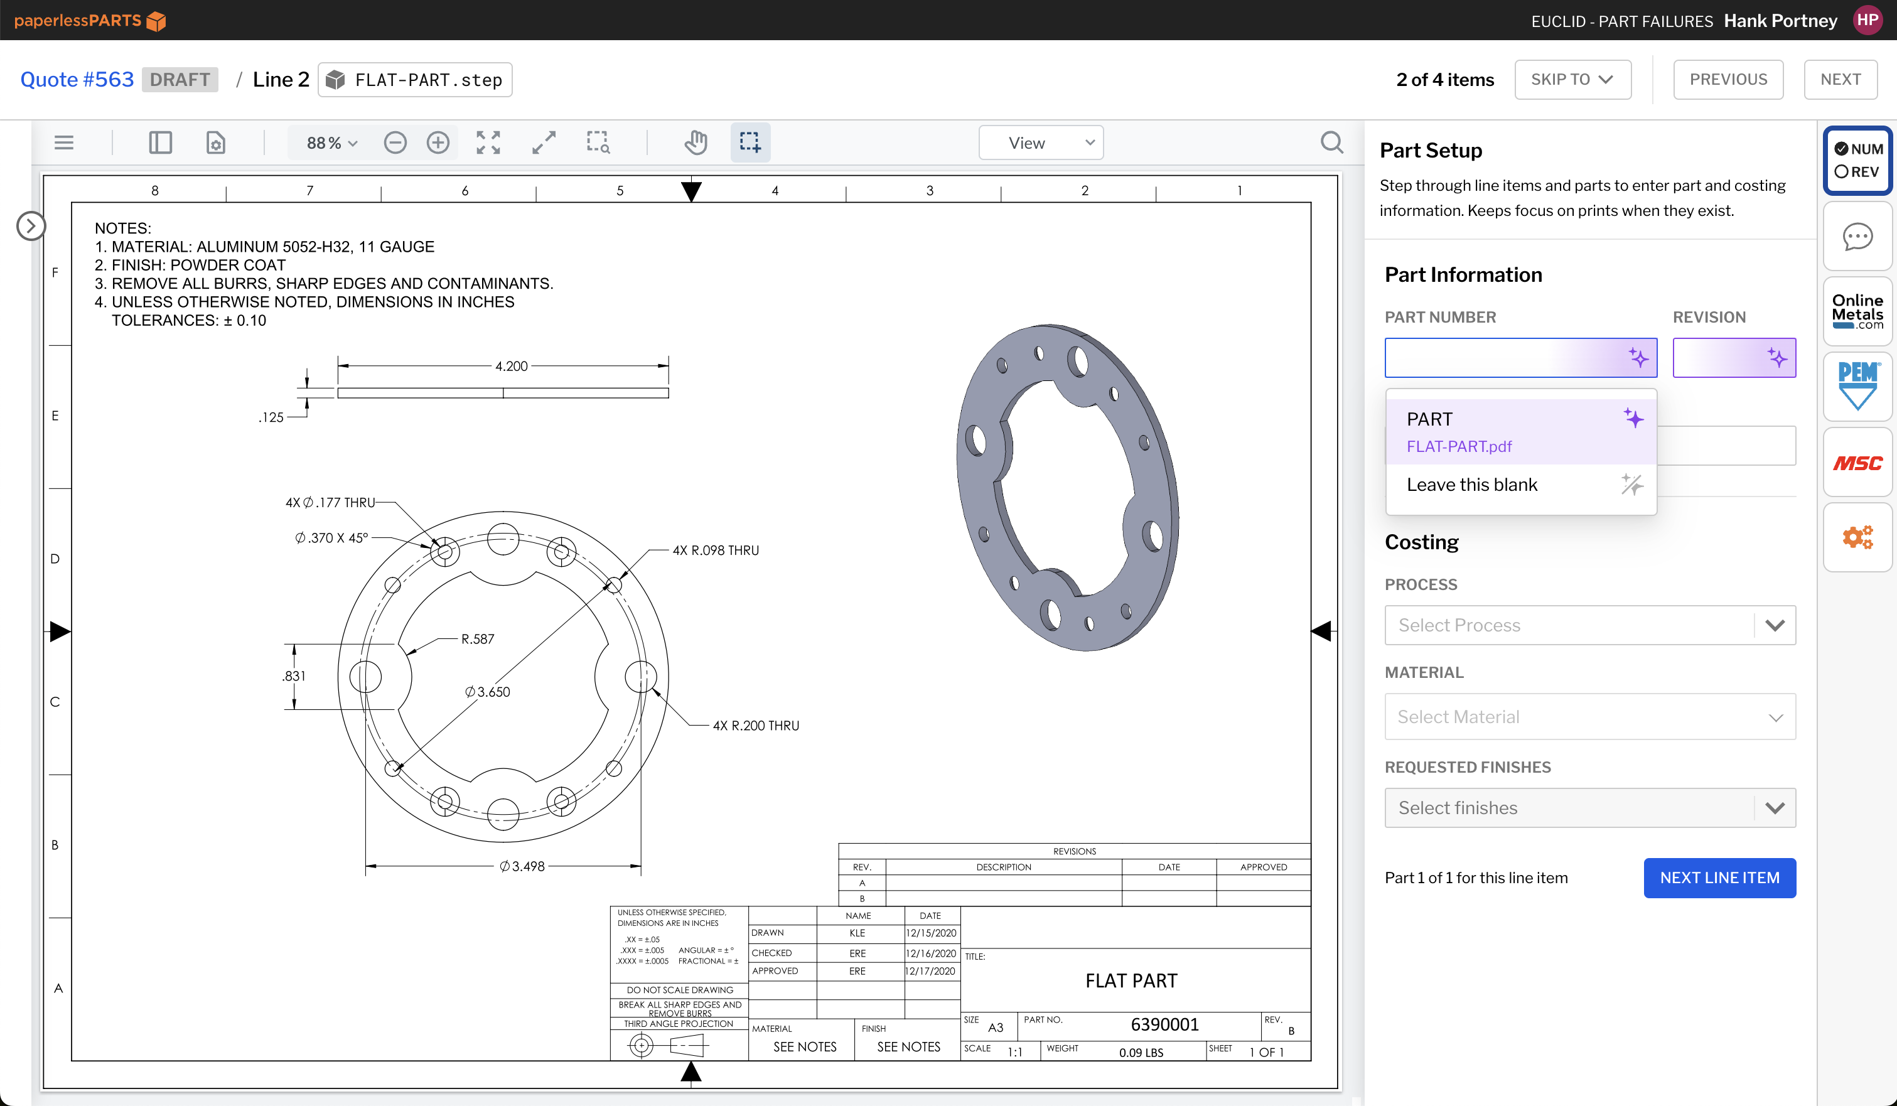The image size is (1897, 1106).
Task: Zoom in with the plus icon
Action: [x=438, y=142]
